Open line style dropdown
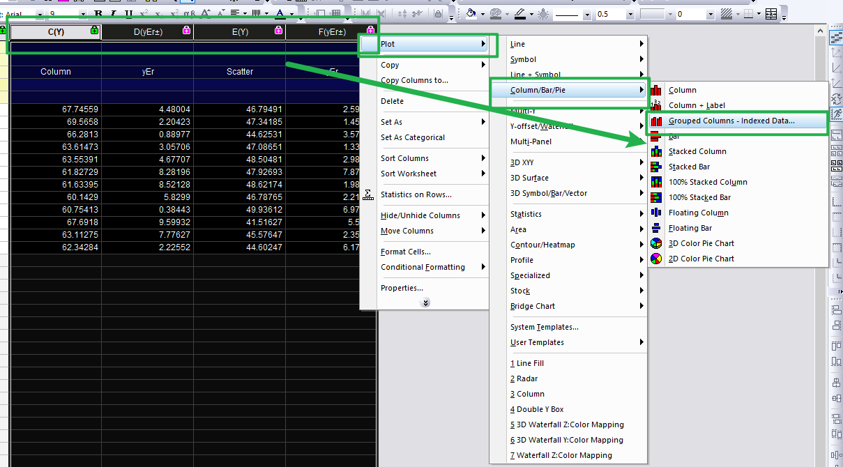 pyautogui.click(x=587, y=14)
